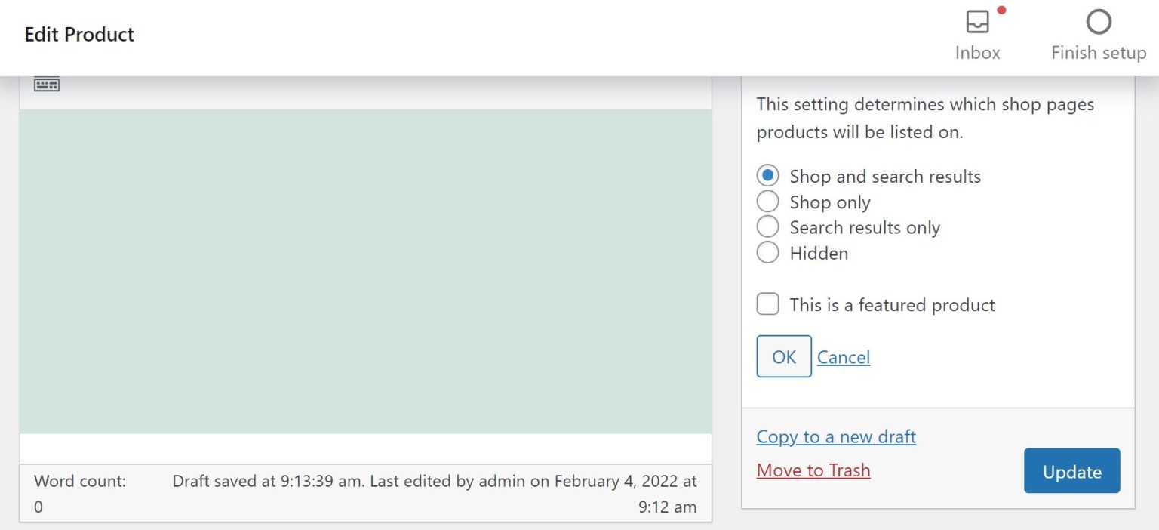This screenshot has width=1159, height=530.
Task: Select the Shop and search results option
Action: click(x=767, y=176)
